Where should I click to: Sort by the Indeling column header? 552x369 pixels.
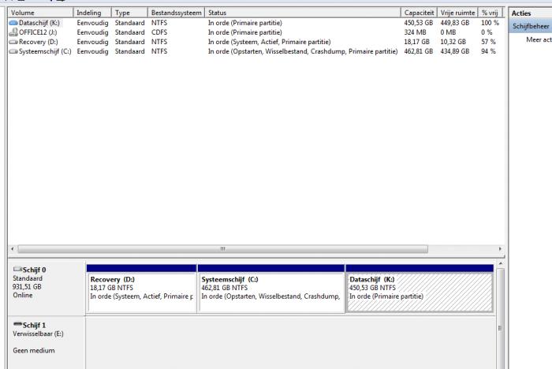click(92, 13)
